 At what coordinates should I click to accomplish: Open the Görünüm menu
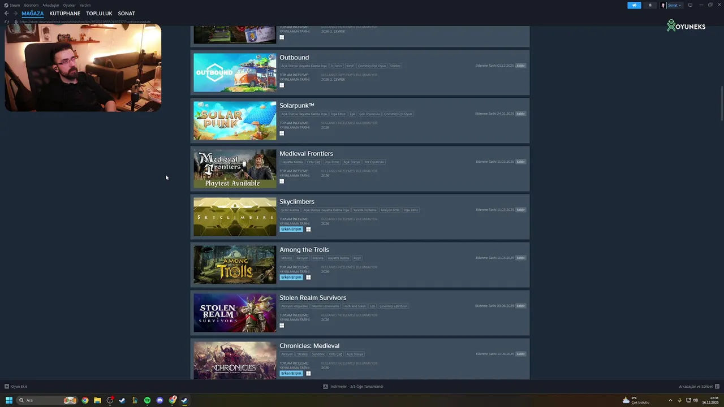coord(31,5)
